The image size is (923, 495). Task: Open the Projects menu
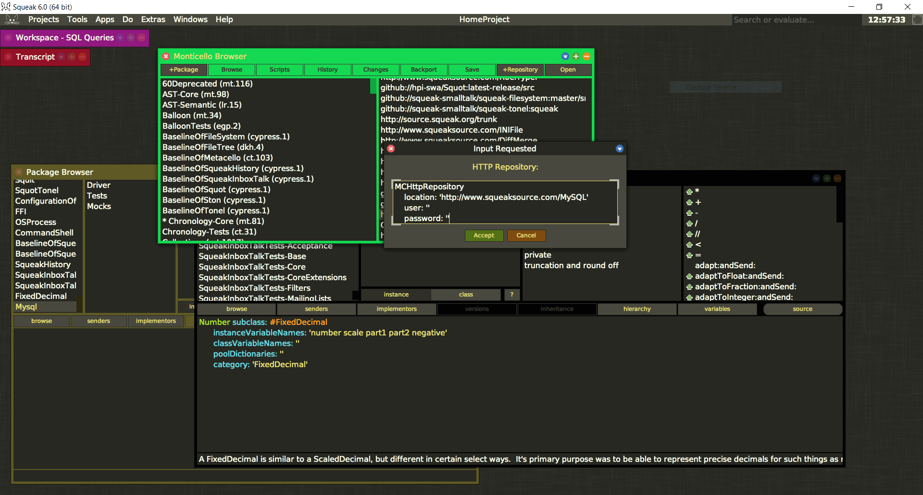[43, 19]
